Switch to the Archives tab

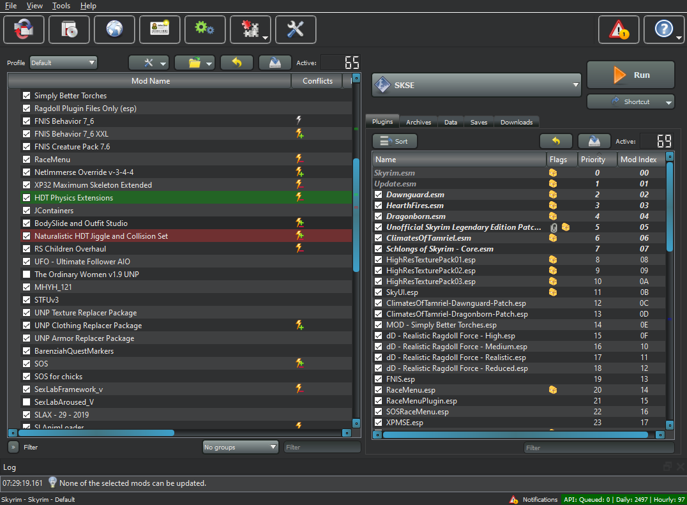pos(418,122)
